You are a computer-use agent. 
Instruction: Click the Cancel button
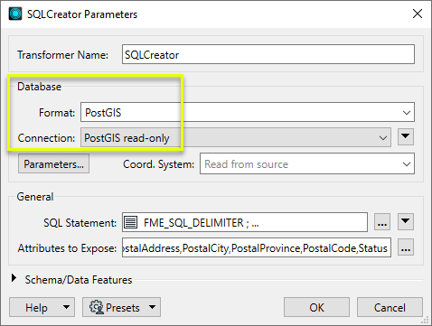coord(390,307)
